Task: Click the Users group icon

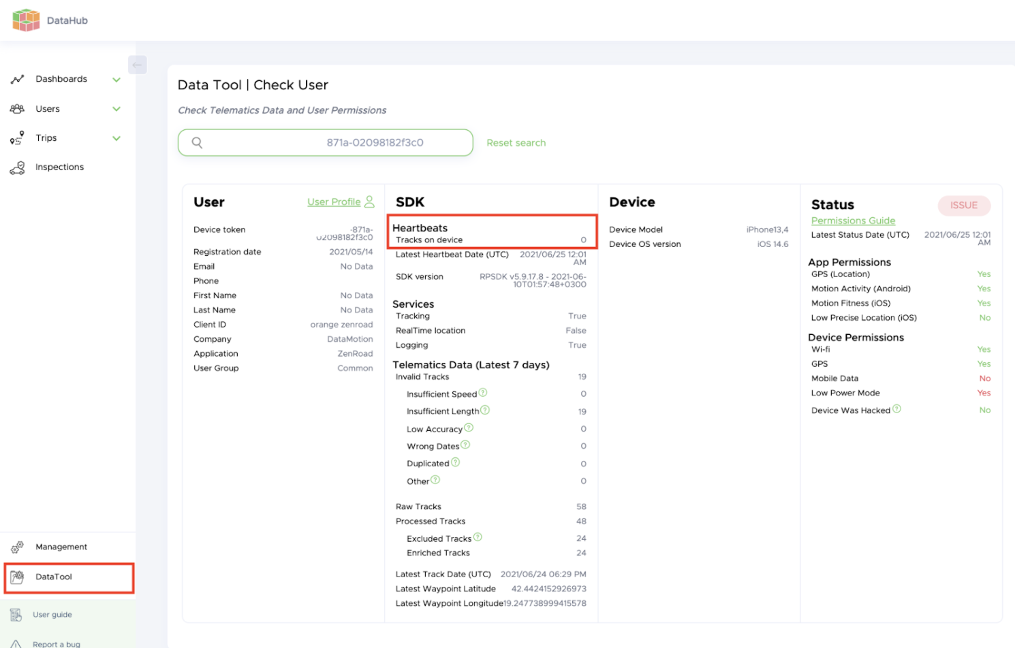Action: pyautogui.click(x=17, y=109)
